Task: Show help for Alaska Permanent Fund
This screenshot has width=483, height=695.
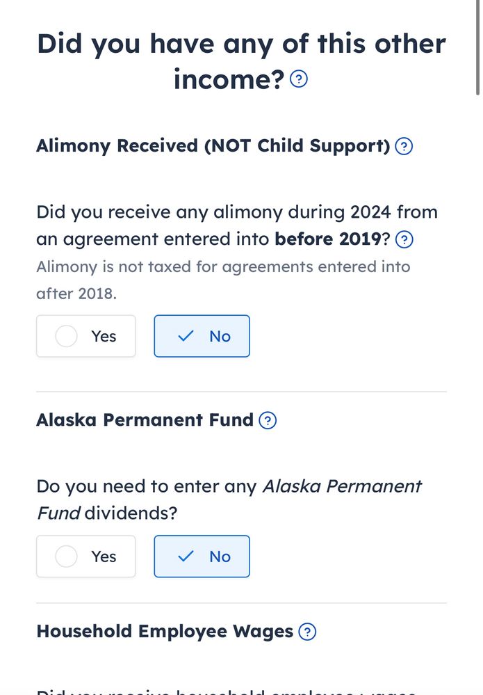Action: [268, 421]
